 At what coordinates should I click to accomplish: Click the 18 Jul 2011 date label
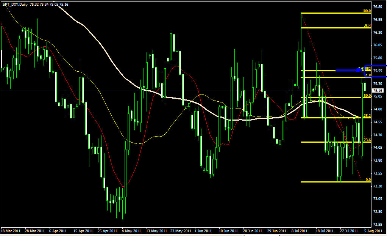325,231
